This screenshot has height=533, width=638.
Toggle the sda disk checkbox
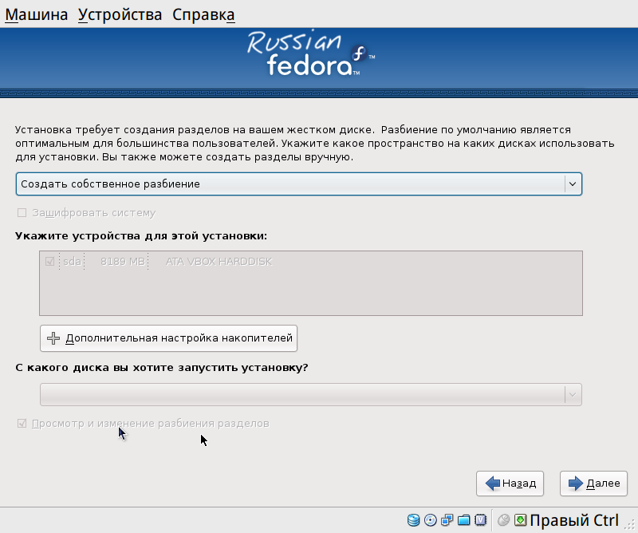click(x=49, y=262)
